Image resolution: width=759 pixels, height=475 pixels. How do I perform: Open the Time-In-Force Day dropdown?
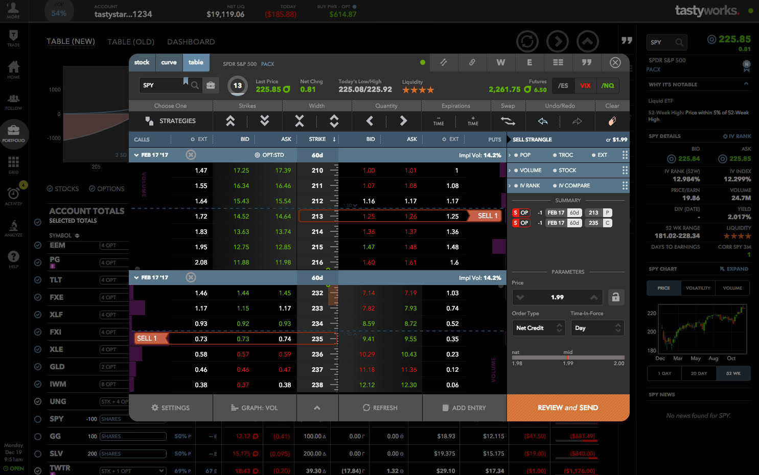click(x=597, y=328)
